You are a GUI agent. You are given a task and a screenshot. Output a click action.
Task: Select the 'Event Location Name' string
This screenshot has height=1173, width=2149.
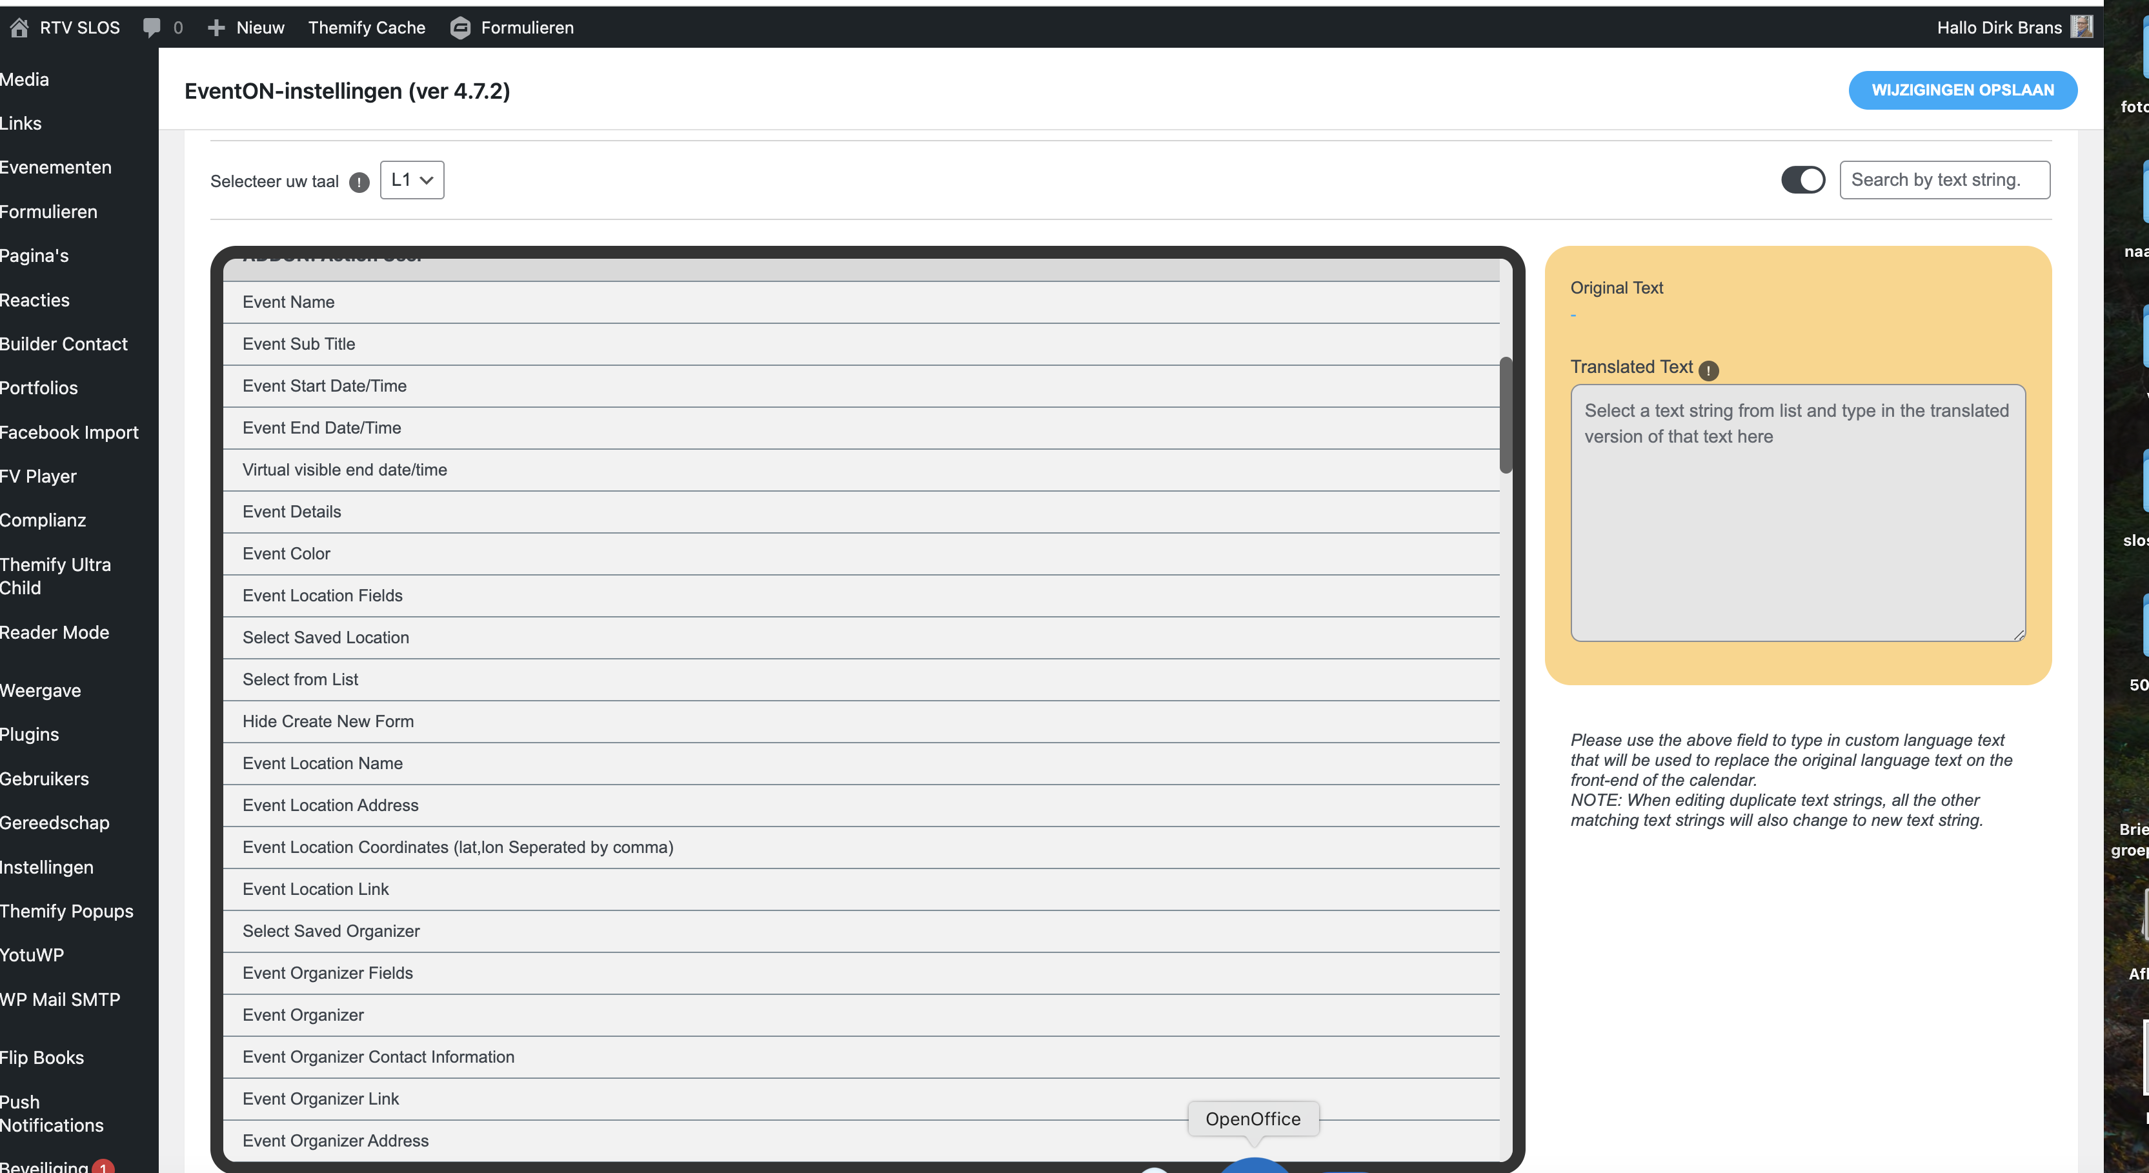pyautogui.click(x=861, y=763)
